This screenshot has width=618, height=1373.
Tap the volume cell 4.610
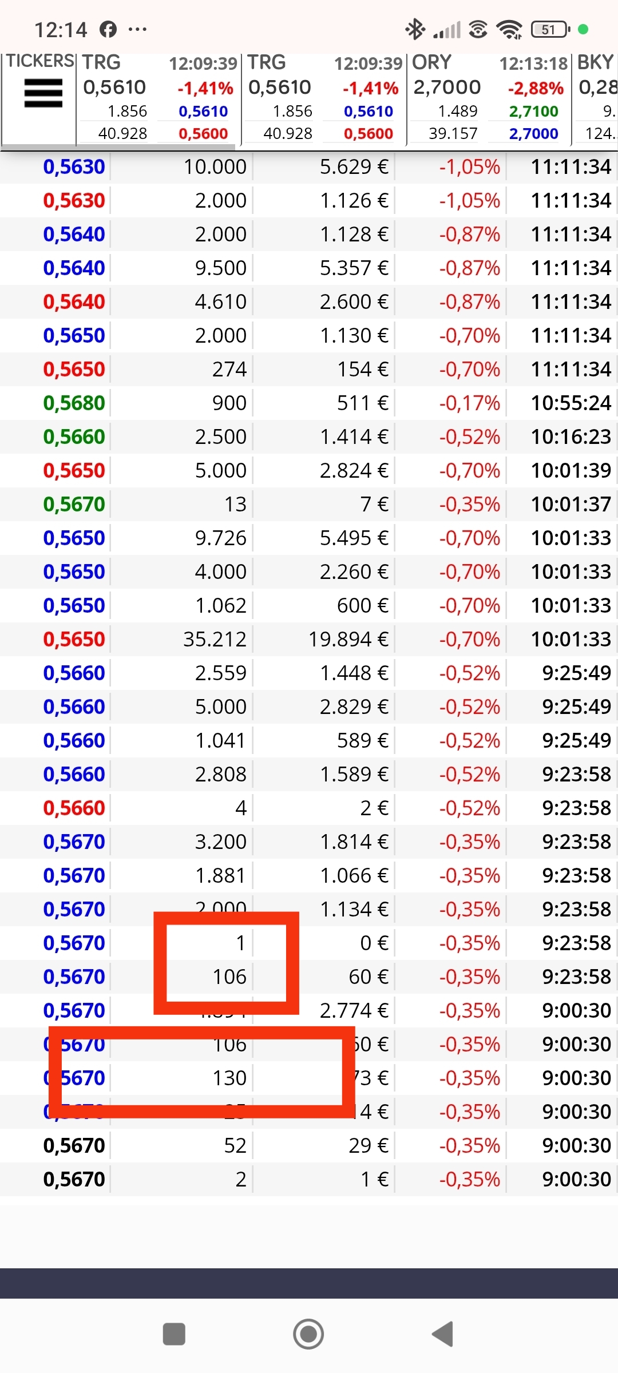221,302
